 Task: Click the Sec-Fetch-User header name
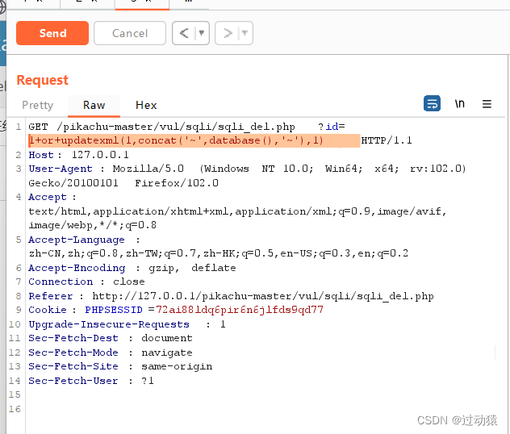73,381
